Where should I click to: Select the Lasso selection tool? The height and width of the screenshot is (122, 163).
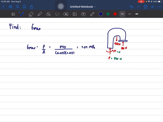[57, 14]
